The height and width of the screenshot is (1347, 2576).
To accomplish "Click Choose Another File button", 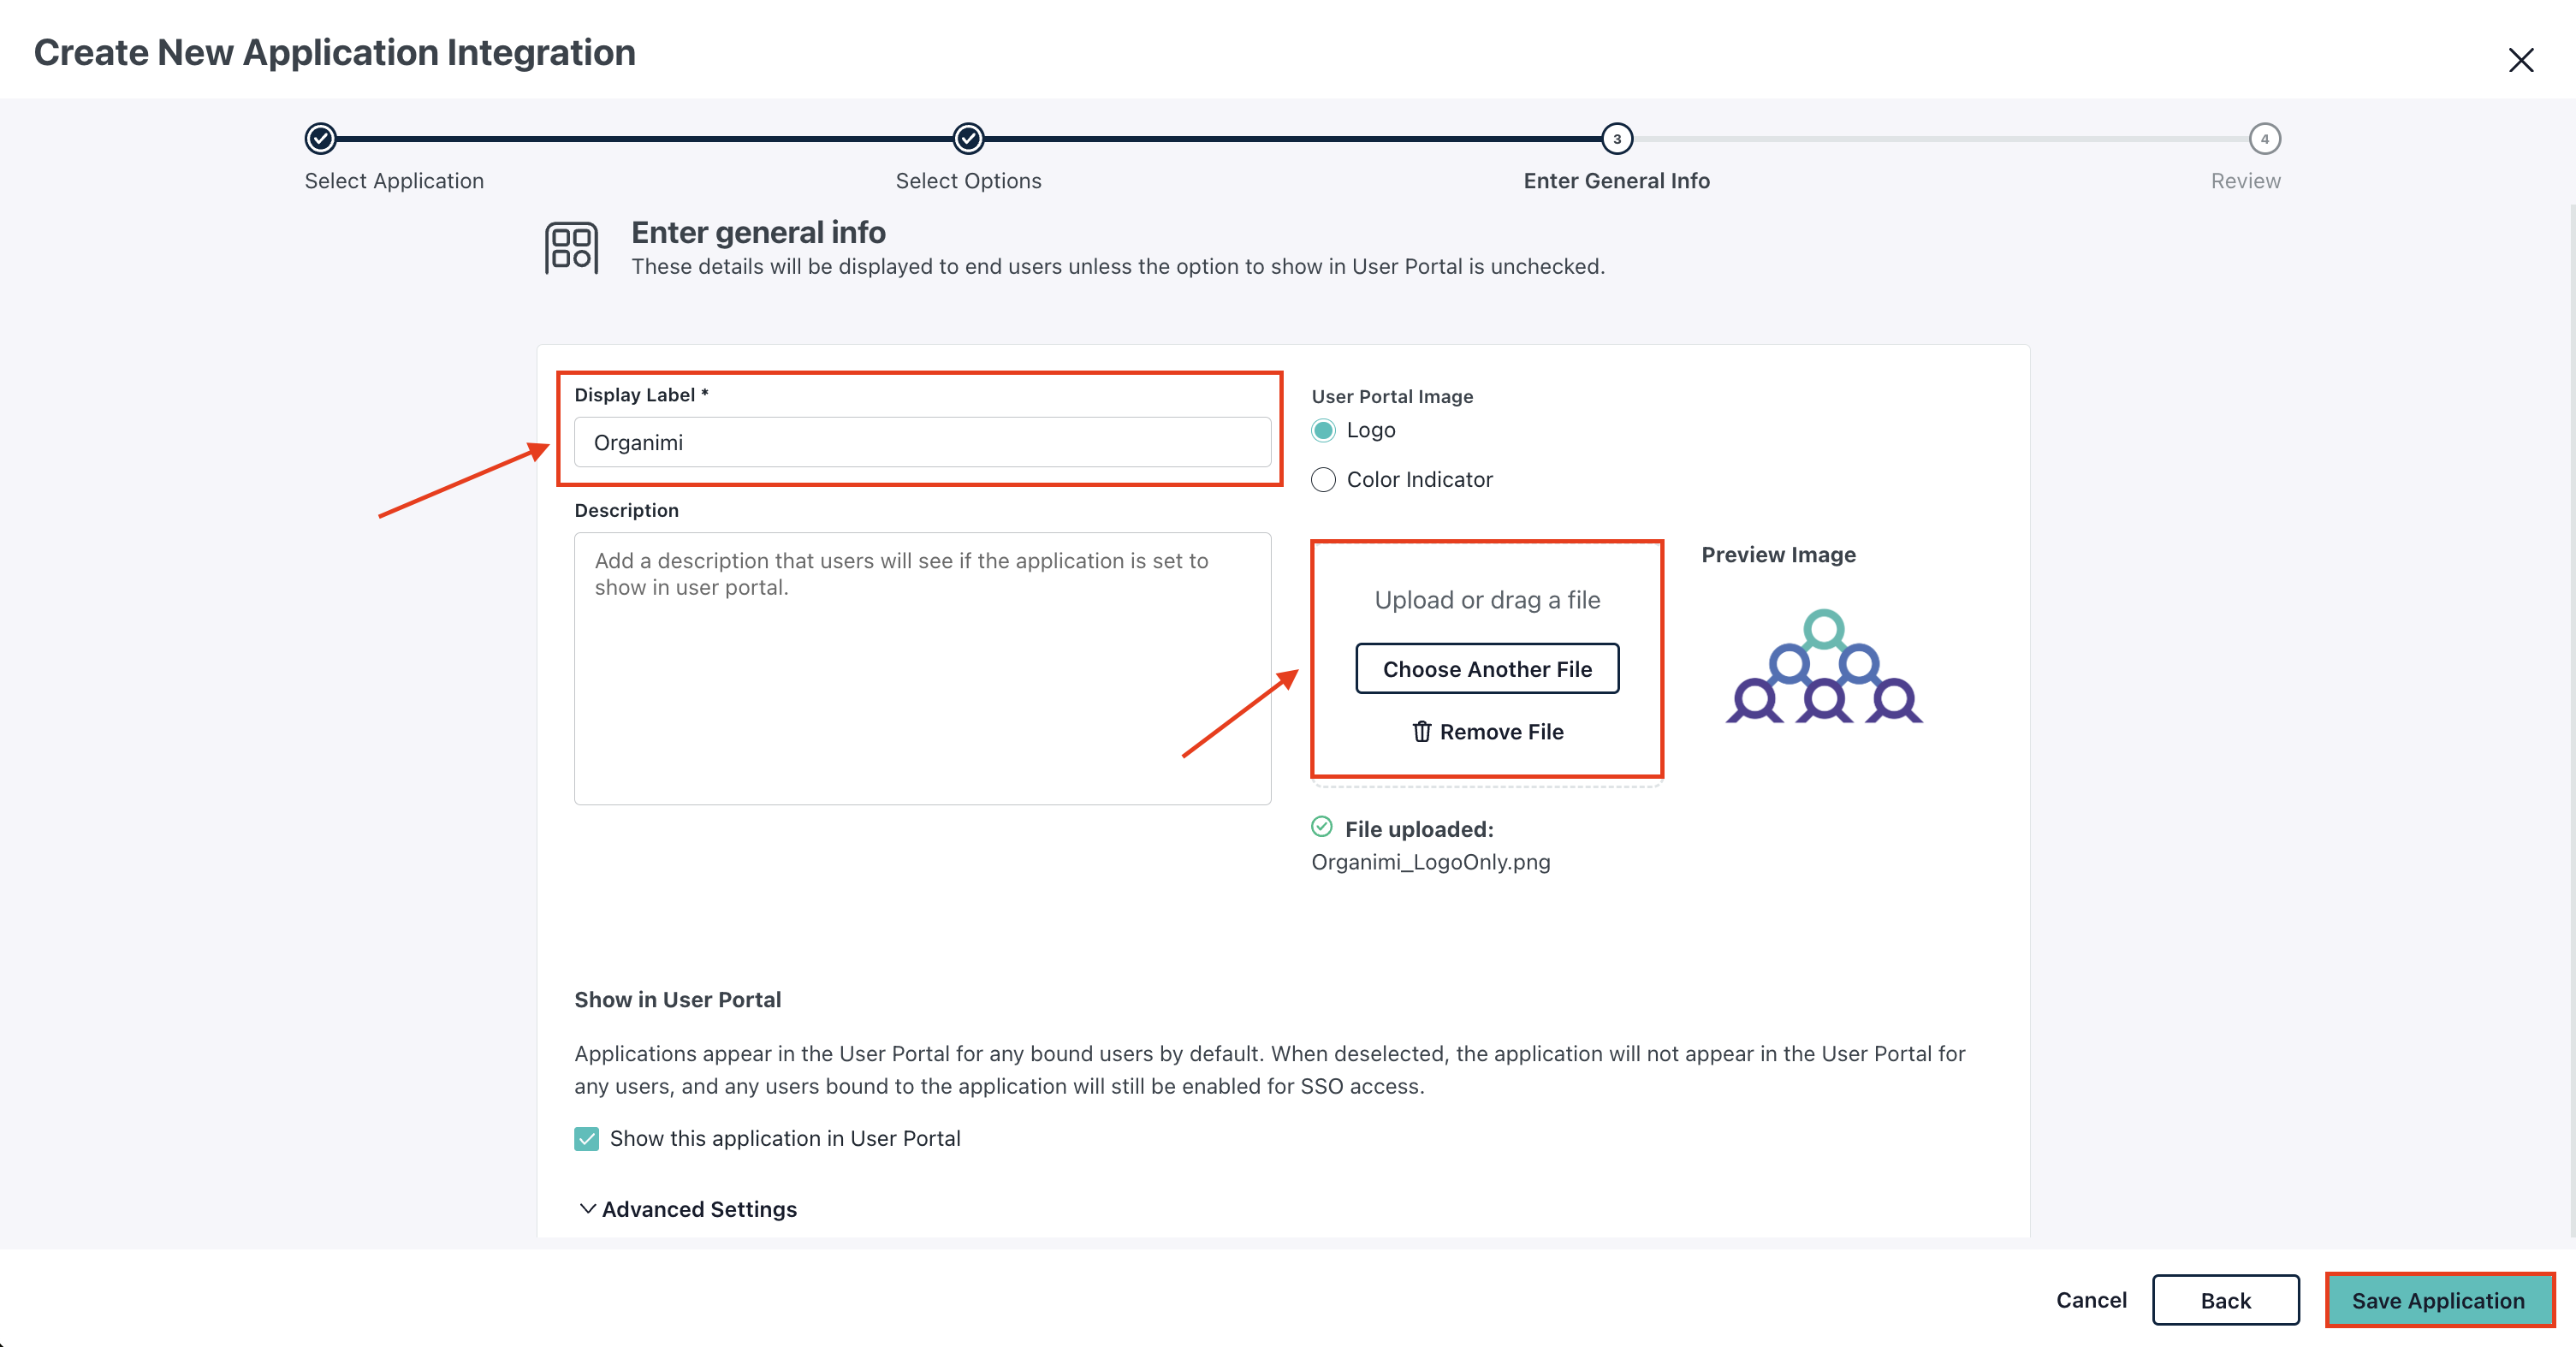I will point(1487,668).
